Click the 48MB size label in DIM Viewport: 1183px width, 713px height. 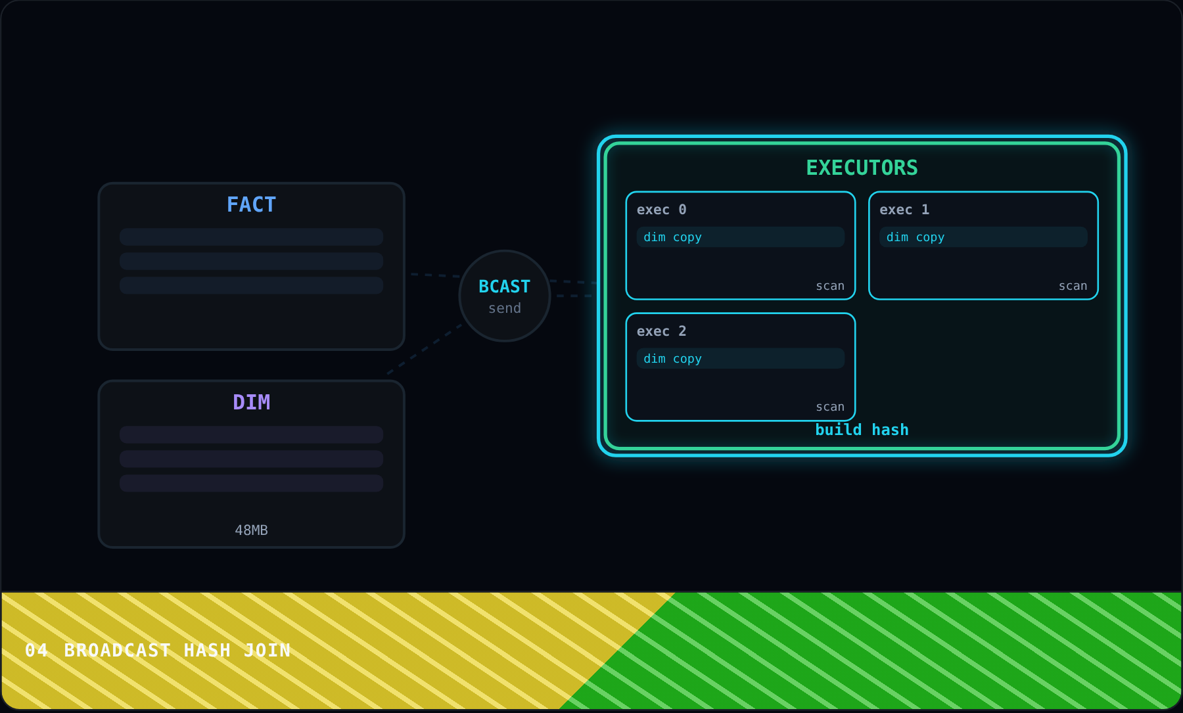[251, 530]
